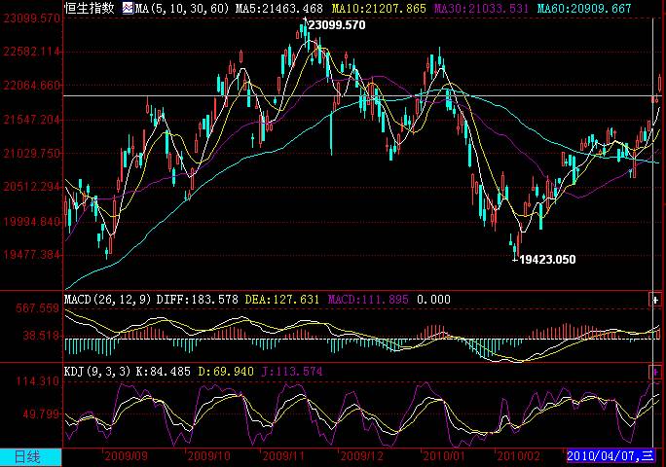Screen dimensions: 666x467
Task: Click the 0.000 value in MACD header
Action: pos(433,300)
